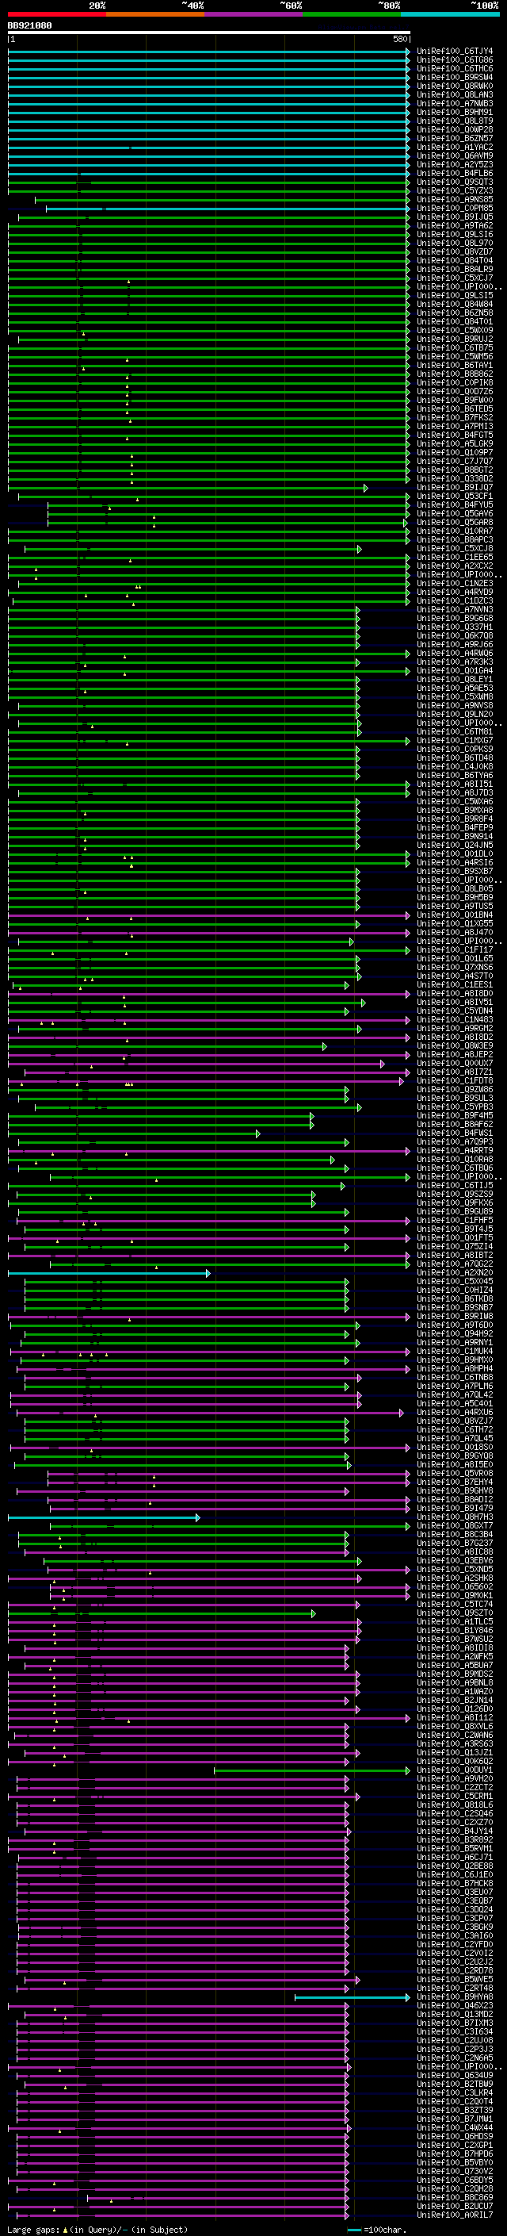Click the purple bar for hit Q01BN4
This screenshot has width=507, height=2236.
tap(209, 915)
